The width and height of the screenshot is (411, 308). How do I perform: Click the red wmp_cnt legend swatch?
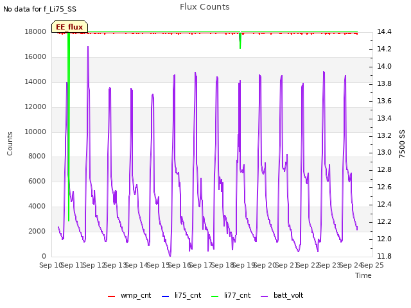[111, 296]
